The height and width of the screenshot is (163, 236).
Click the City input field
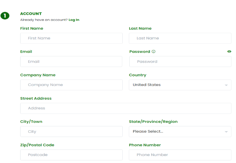tap(71, 132)
